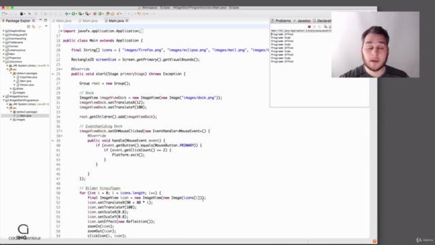Click the Open Type toolbar icon
Viewport: 435px width, 245px height.
point(107,14)
